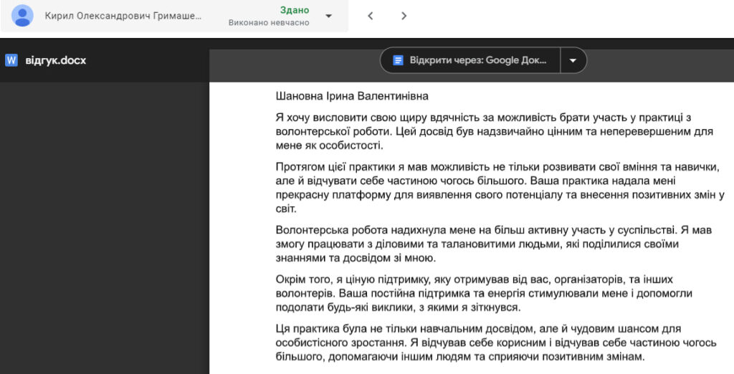This screenshot has width=734, height=374.
Task: Open the dropdown arrow next to Відкрити через
Action: 573,60
